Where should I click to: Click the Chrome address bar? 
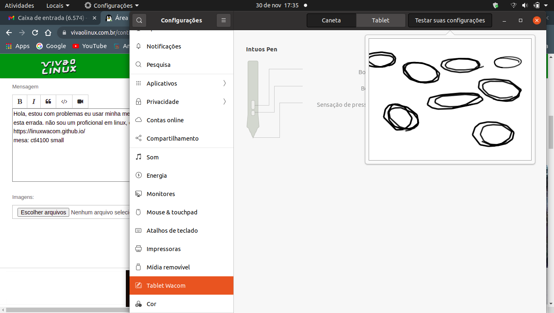[94, 33]
